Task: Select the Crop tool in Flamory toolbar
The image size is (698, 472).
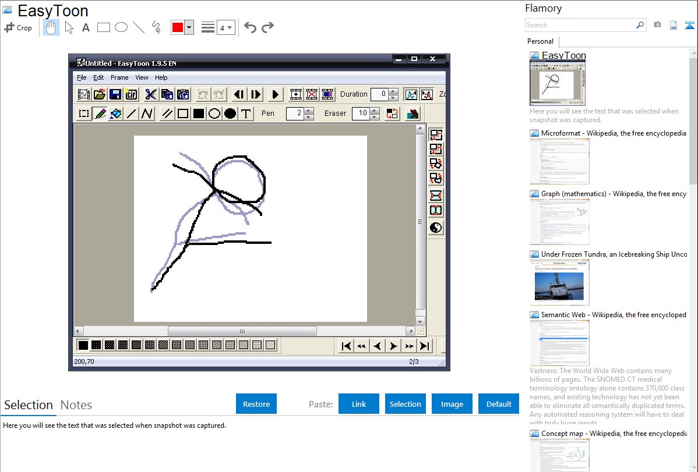Action: (x=18, y=27)
